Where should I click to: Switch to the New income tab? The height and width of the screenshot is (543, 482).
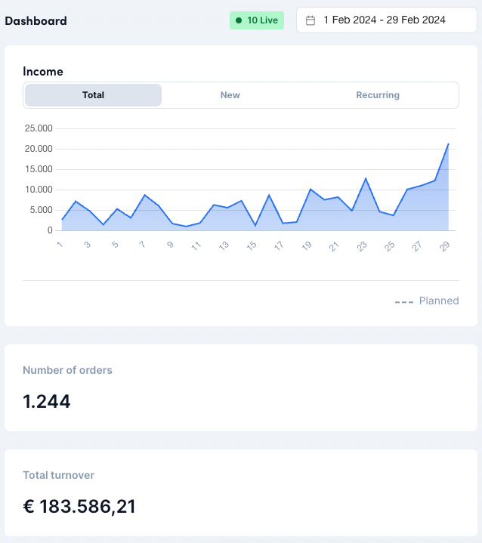(x=230, y=95)
